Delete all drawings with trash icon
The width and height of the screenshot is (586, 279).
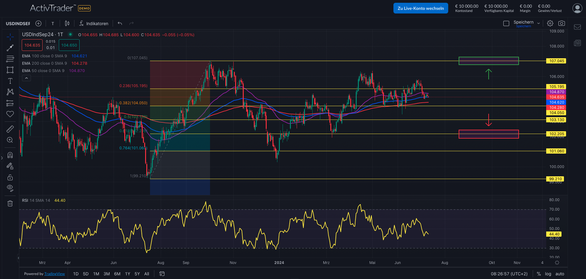(x=10, y=203)
